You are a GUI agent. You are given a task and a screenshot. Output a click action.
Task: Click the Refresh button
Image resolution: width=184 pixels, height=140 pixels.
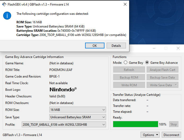[x=129, y=70]
